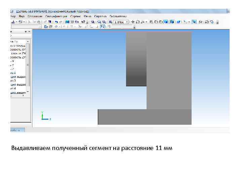Open the Операции menu

[x=35, y=16]
